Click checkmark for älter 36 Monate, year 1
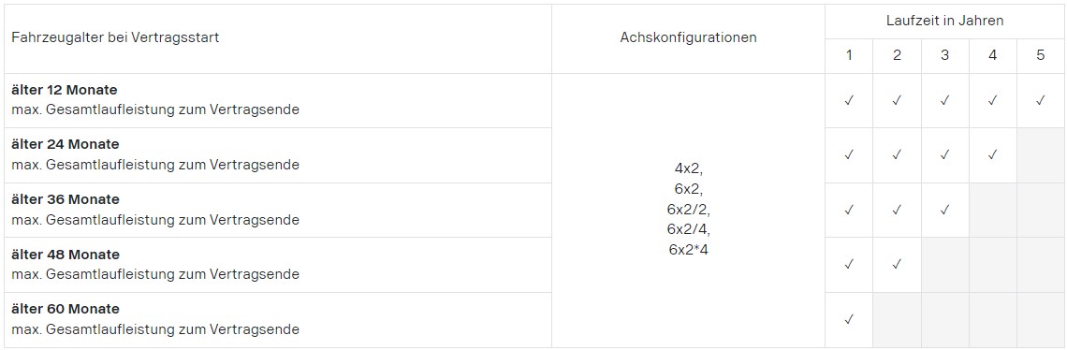Screen dimensions: 1067x350 849,210
